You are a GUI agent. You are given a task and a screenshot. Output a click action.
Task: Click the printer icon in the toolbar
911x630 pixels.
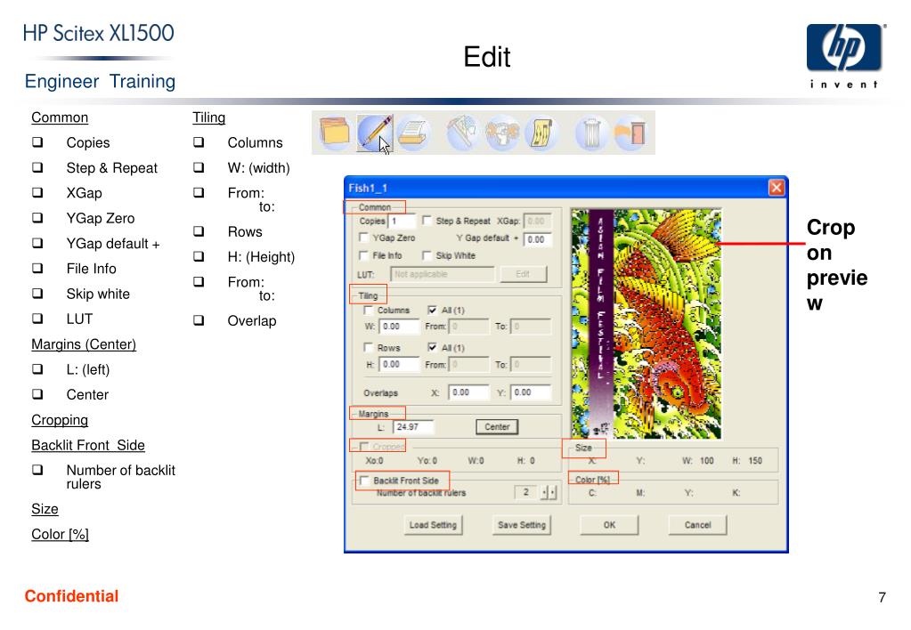pyautogui.click(x=412, y=133)
